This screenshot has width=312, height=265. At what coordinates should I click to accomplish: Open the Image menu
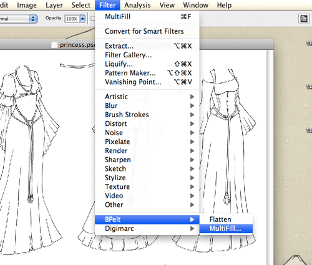pyautogui.click(x=27, y=5)
